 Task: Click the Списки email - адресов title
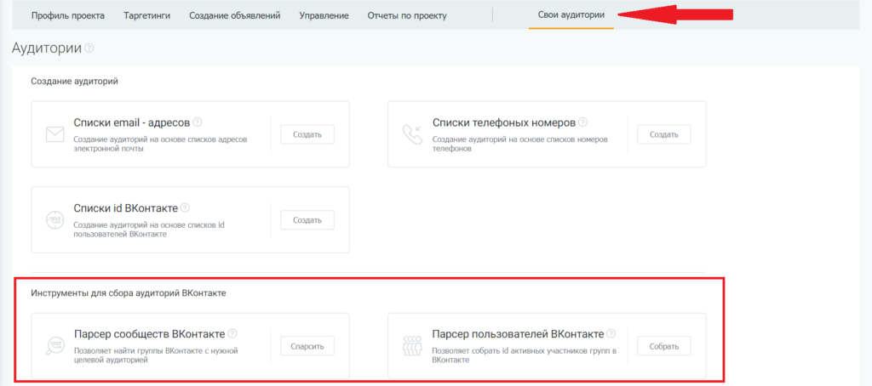tap(132, 122)
